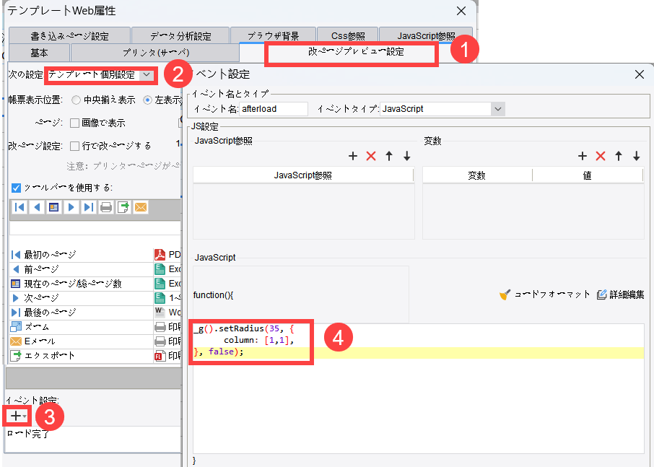Add a JavaScript参照 entry with plus
This screenshot has width=654, height=467.
coord(353,156)
